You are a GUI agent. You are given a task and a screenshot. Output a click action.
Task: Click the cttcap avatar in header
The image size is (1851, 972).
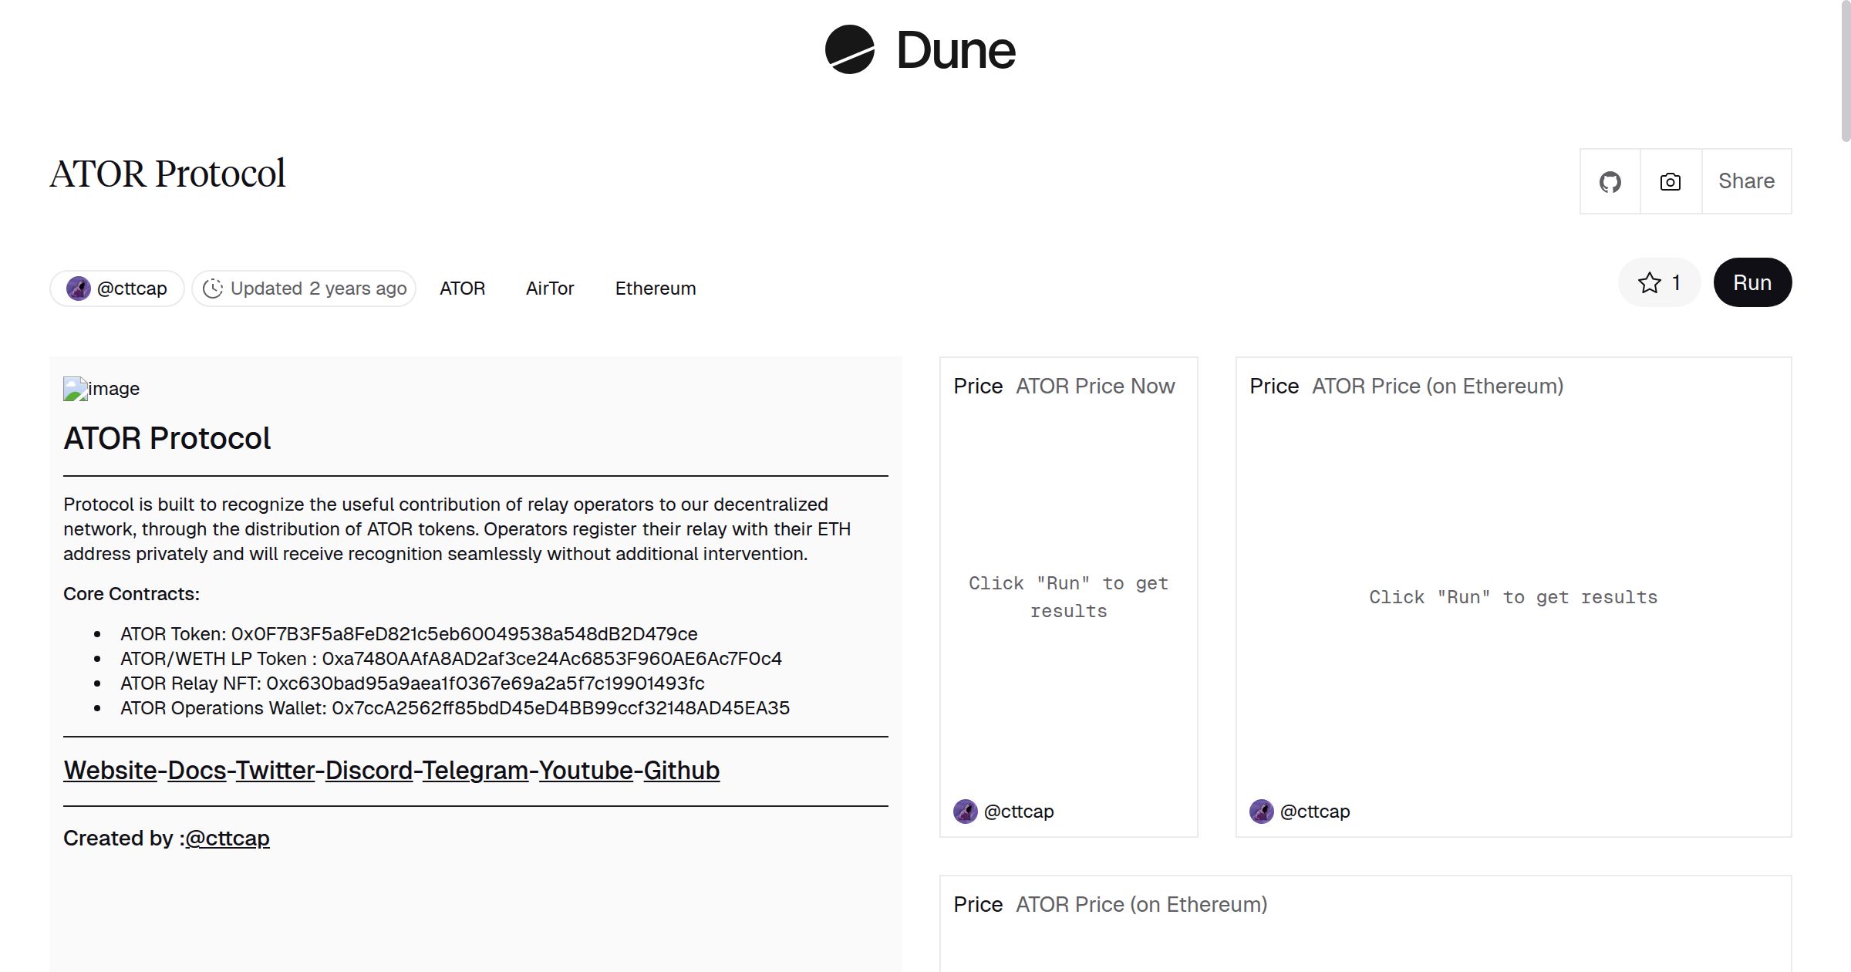pos(79,289)
